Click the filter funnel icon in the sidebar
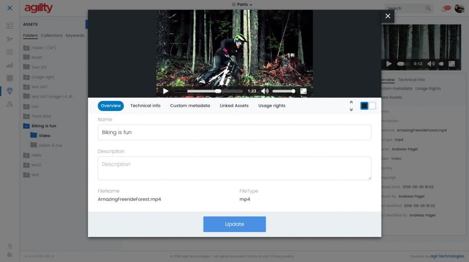This screenshot has height=262, width=469. pos(9,39)
